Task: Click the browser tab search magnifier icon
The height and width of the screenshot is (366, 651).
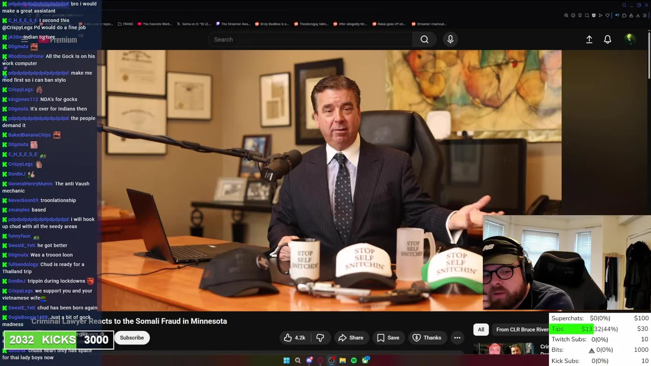Action: pos(624,5)
